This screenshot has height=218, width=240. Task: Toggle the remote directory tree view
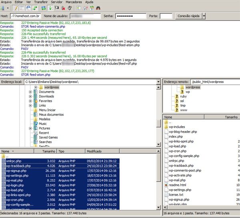click(x=28, y=8)
